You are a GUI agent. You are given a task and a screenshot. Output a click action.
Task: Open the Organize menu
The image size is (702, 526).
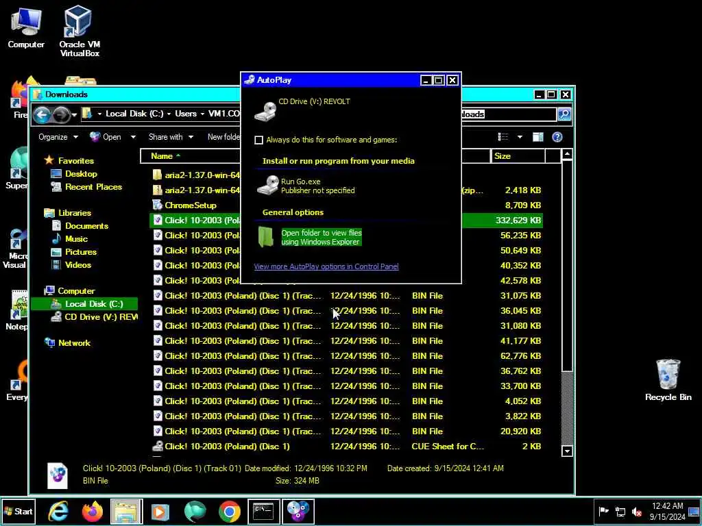tap(58, 137)
